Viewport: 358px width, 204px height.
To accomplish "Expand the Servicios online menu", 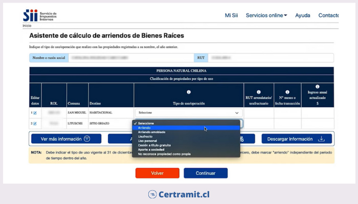I will [266, 15].
